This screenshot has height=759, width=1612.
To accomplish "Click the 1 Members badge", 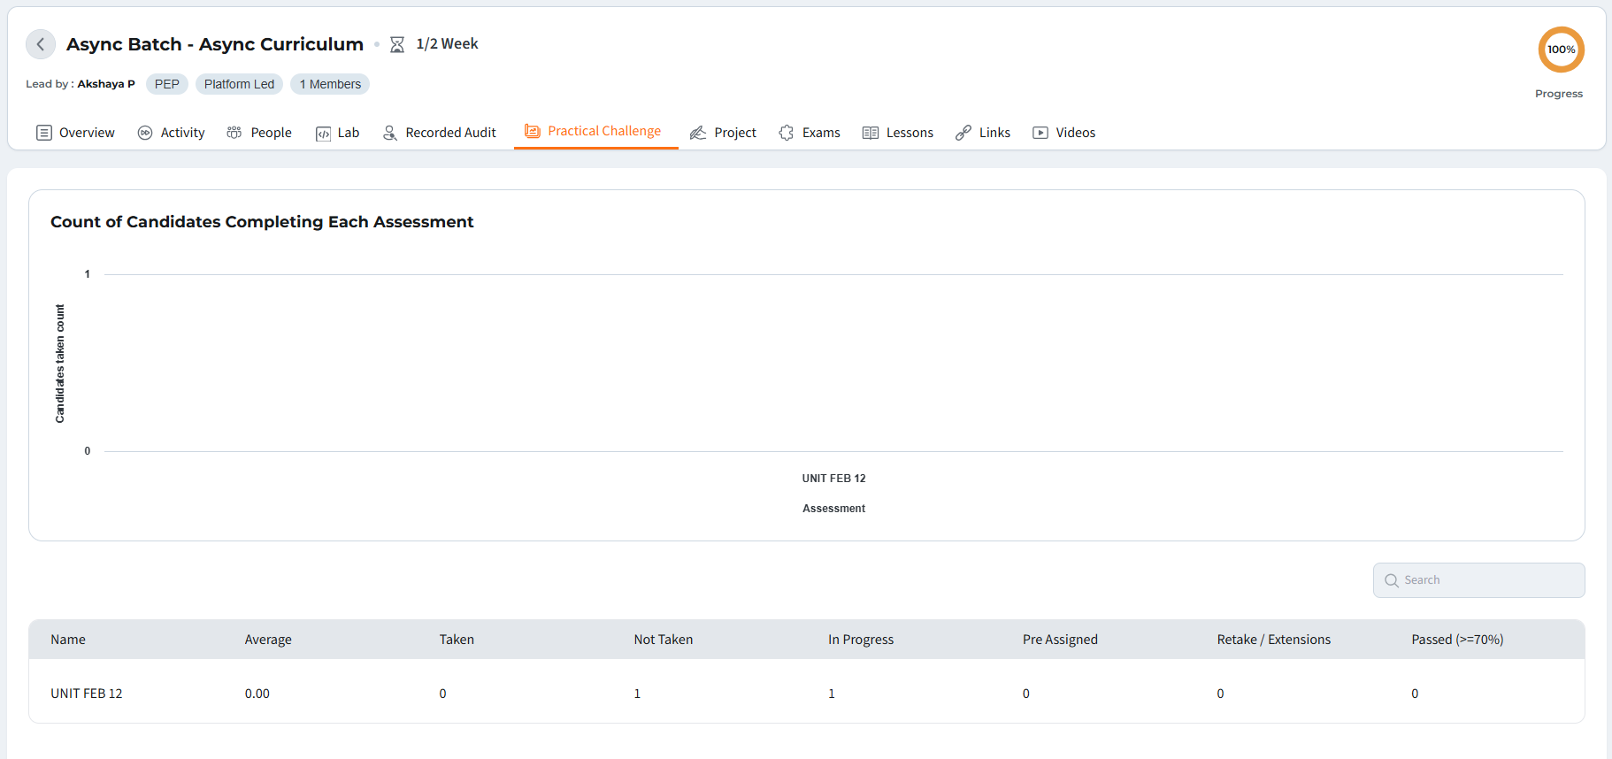I will click(330, 84).
